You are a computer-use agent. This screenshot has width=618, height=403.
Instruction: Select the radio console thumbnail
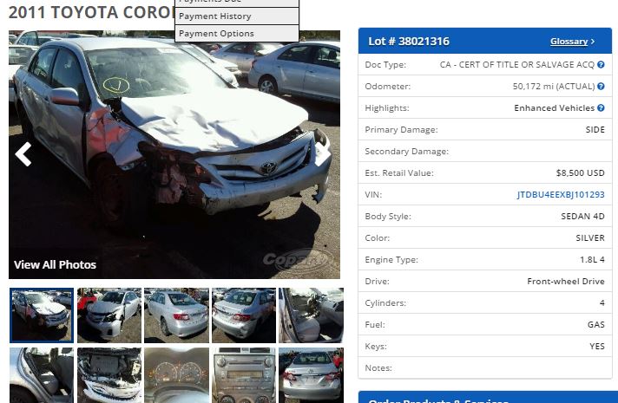pos(244,375)
